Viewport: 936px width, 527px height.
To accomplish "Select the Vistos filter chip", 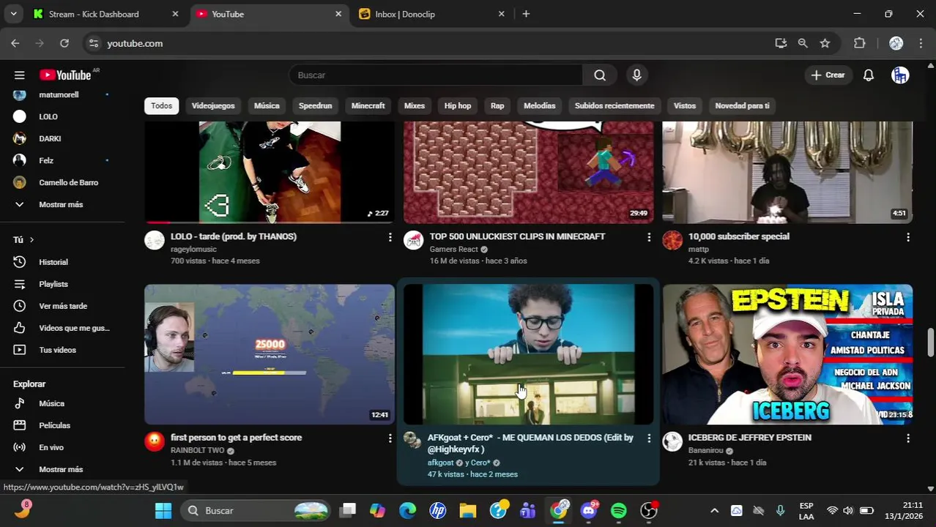I will 685,105.
